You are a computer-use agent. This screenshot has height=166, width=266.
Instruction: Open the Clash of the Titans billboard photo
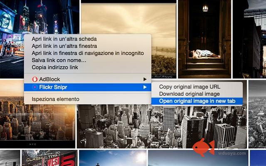[49, 158]
